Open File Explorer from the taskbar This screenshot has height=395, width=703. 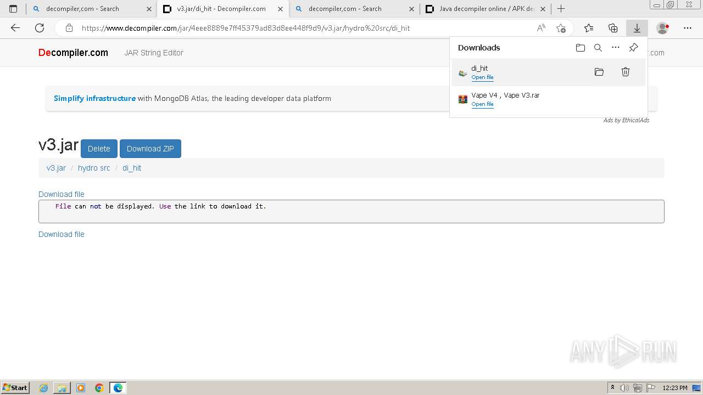tap(62, 388)
